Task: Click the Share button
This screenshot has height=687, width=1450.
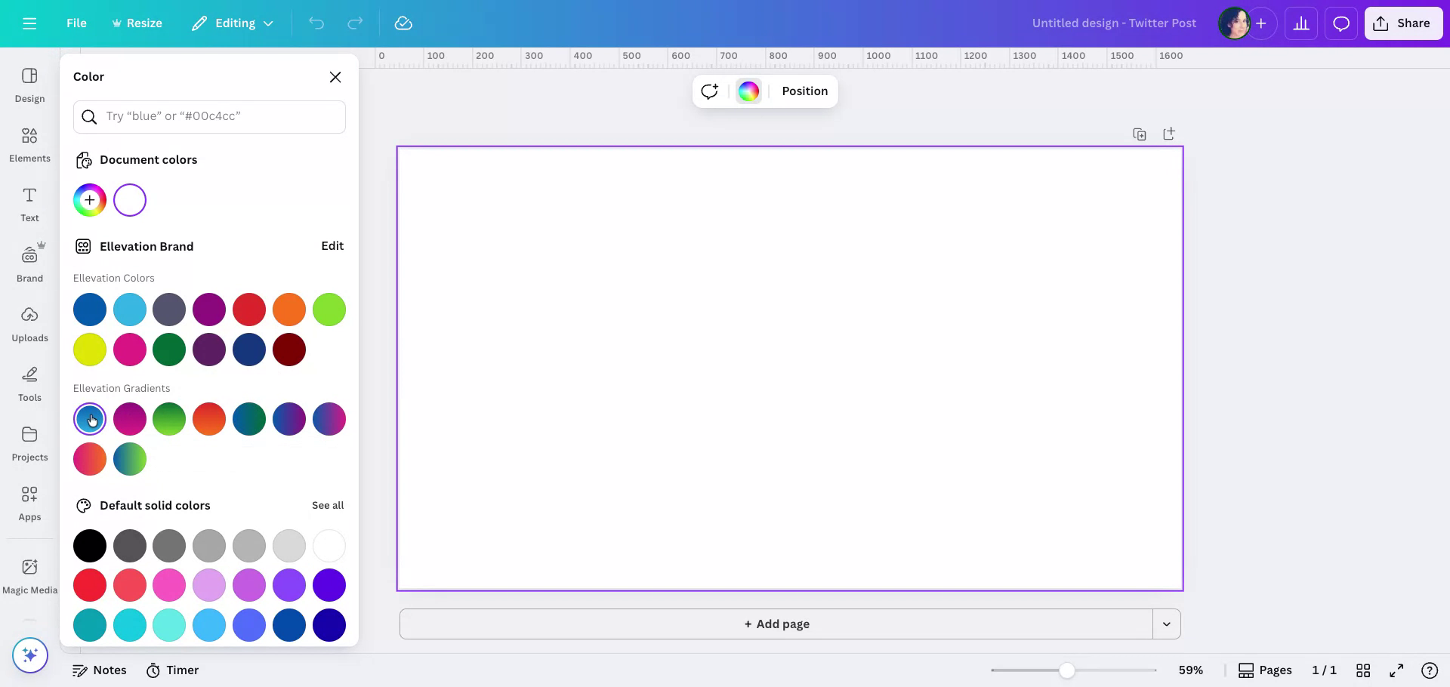Action: [x=1403, y=23]
